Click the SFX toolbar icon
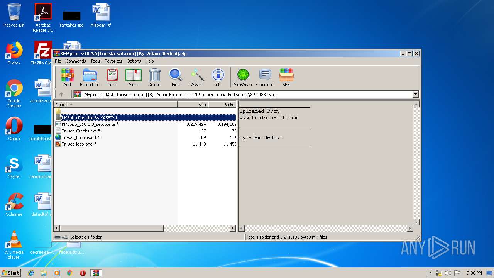Viewport: 494px width, 278px height. coord(286,78)
